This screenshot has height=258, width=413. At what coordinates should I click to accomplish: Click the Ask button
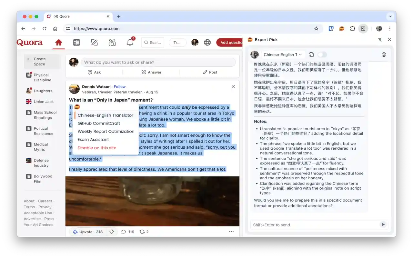click(94, 72)
